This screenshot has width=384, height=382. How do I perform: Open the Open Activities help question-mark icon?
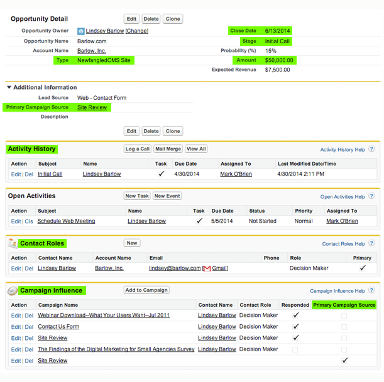click(371, 196)
